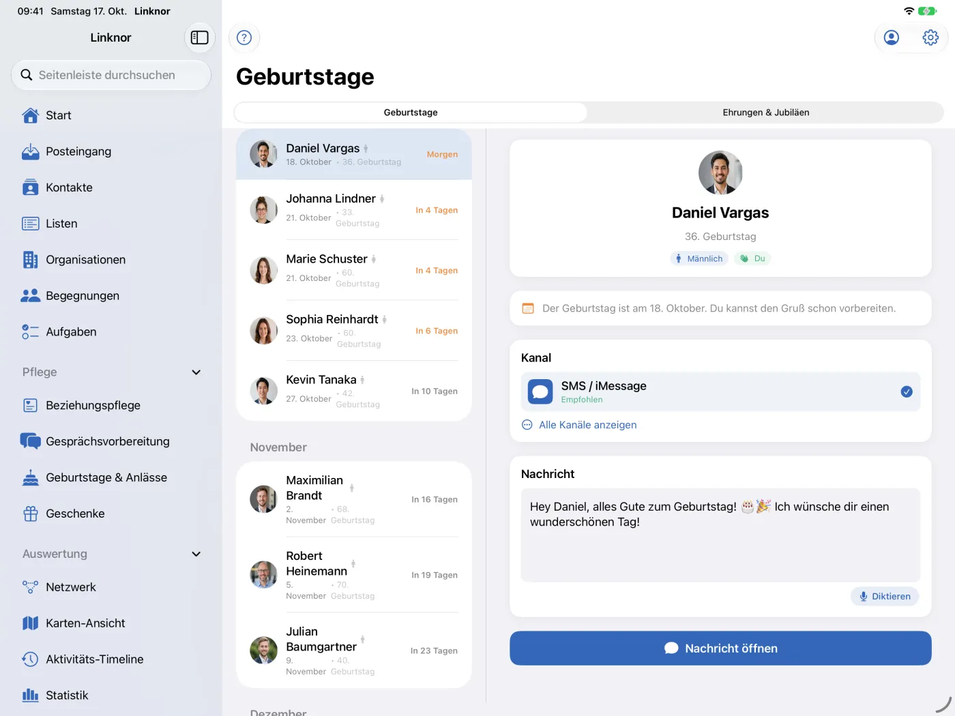
Task: Open settings gear icon
Action: click(x=930, y=38)
